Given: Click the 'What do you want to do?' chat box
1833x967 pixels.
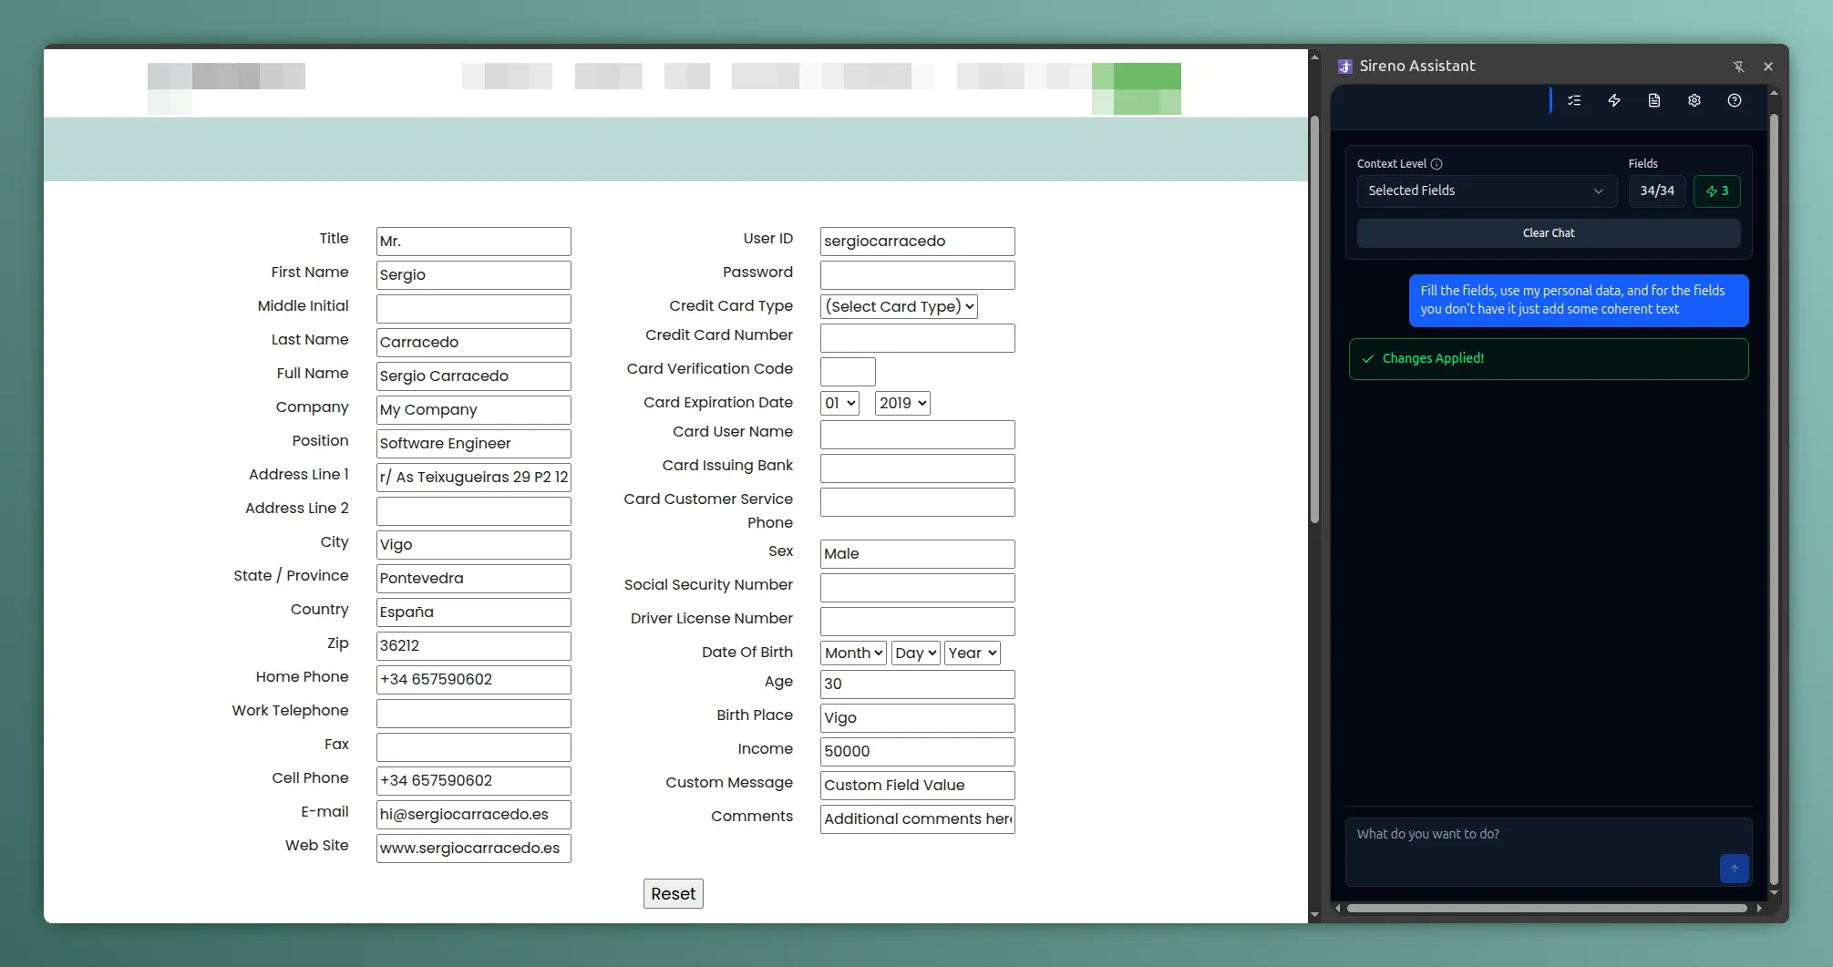Looking at the screenshot, I should (x=1531, y=843).
